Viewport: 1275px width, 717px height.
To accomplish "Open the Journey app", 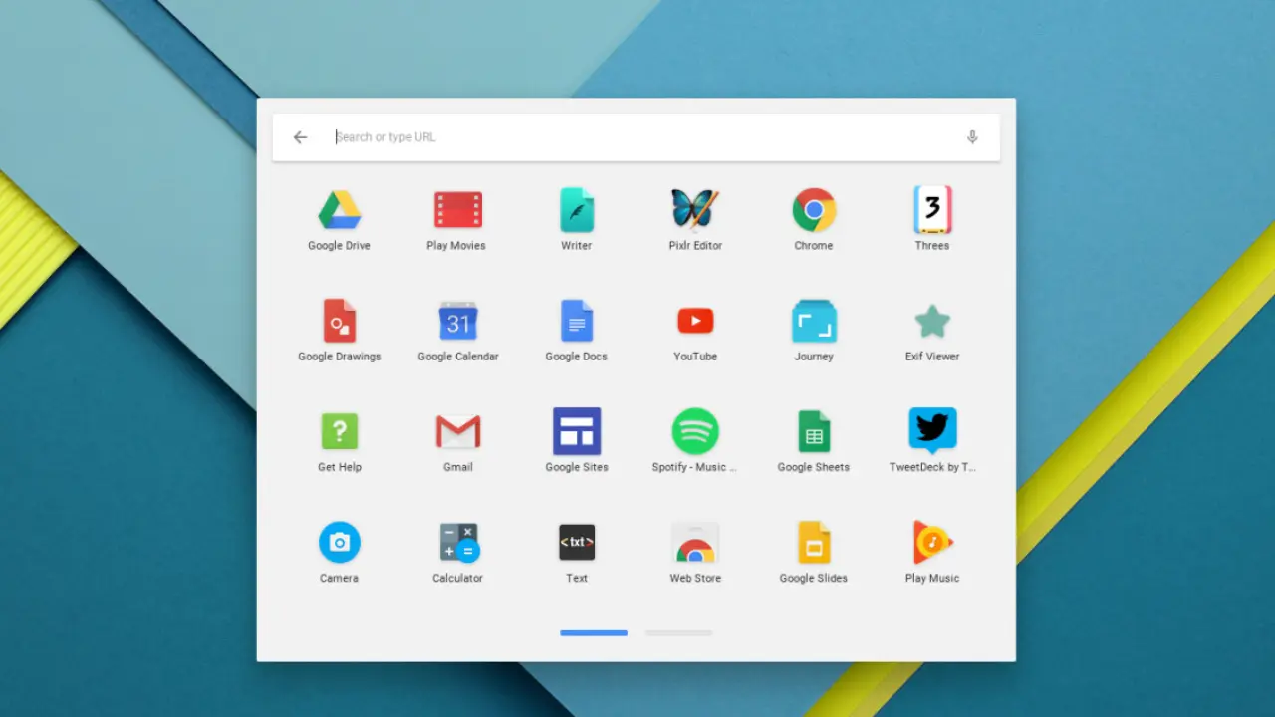I will [x=814, y=322].
